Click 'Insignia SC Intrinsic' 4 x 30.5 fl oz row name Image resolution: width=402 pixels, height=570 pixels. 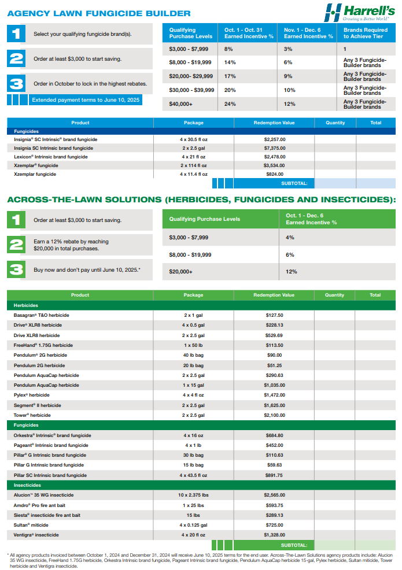click(x=56, y=139)
